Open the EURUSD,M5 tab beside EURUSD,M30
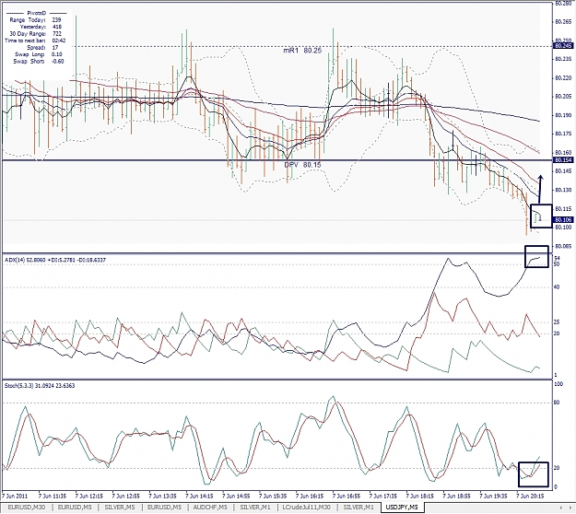Image resolution: width=576 pixels, height=514 pixels. [75, 507]
